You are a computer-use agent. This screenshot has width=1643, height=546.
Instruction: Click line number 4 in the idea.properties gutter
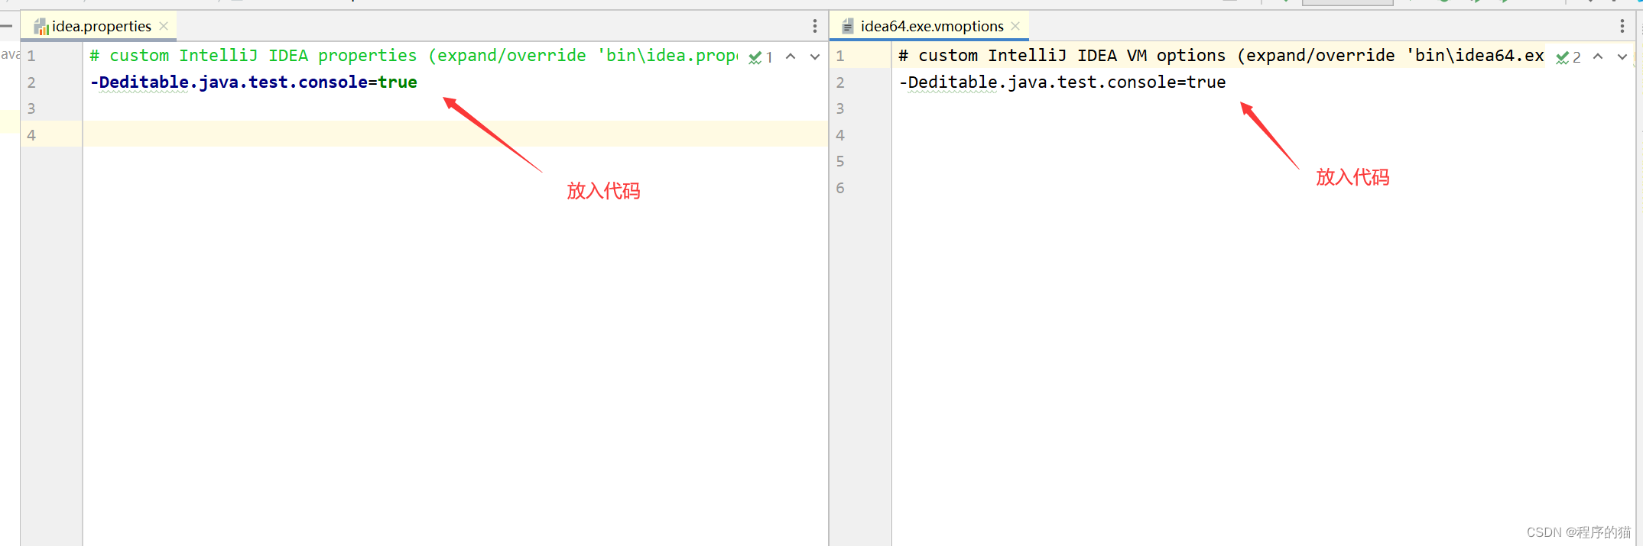click(x=31, y=135)
